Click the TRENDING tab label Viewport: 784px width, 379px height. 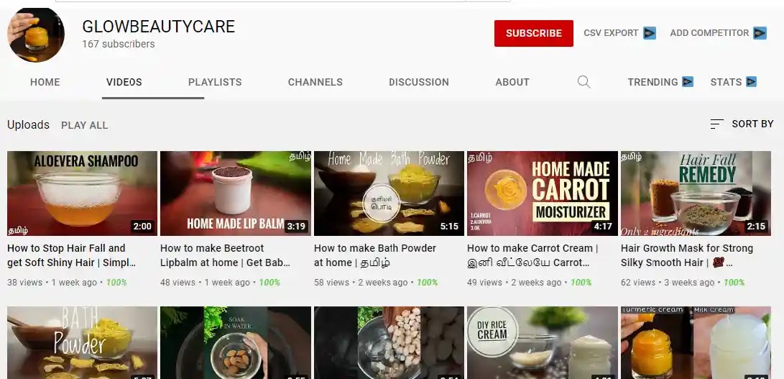[653, 82]
